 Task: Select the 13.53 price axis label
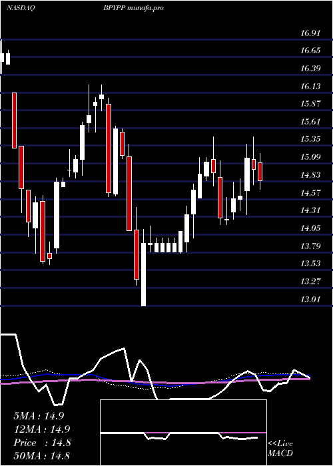pos(310,264)
